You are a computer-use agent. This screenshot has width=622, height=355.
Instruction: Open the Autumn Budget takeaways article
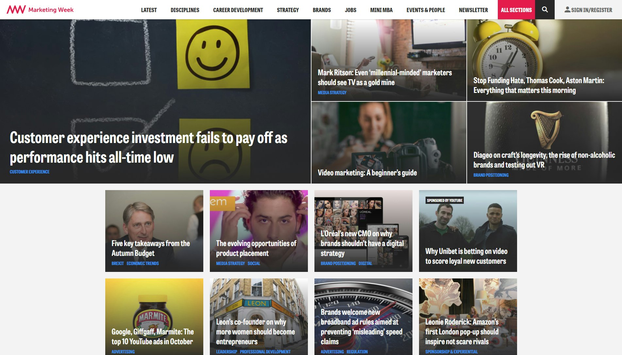click(150, 248)
